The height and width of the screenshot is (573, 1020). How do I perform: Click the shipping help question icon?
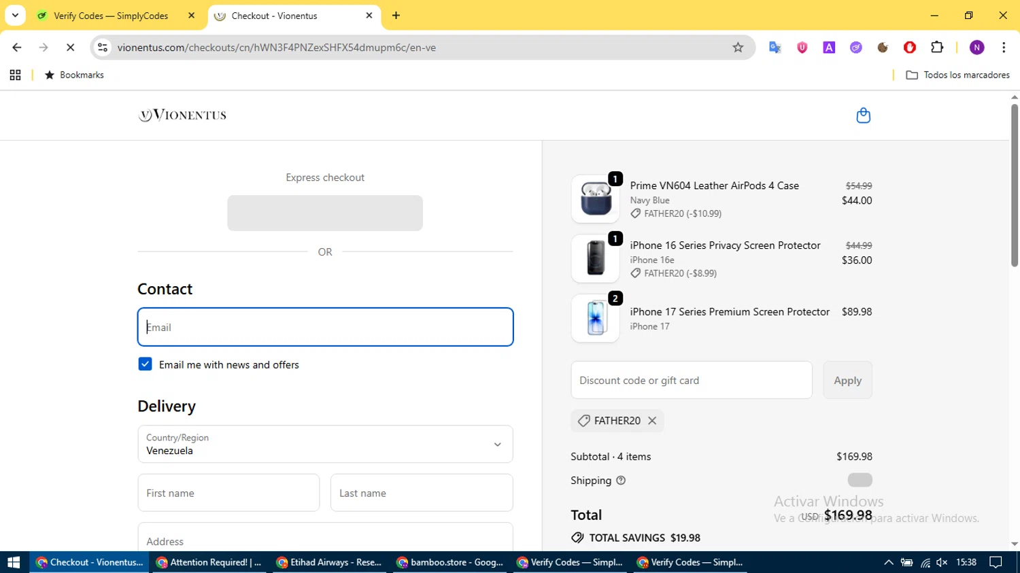[x=620, y=481]
